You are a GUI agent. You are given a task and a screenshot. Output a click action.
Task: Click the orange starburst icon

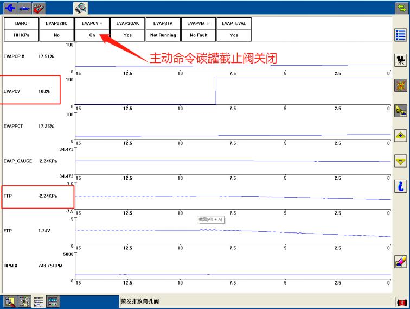click(x=401, y=85)
